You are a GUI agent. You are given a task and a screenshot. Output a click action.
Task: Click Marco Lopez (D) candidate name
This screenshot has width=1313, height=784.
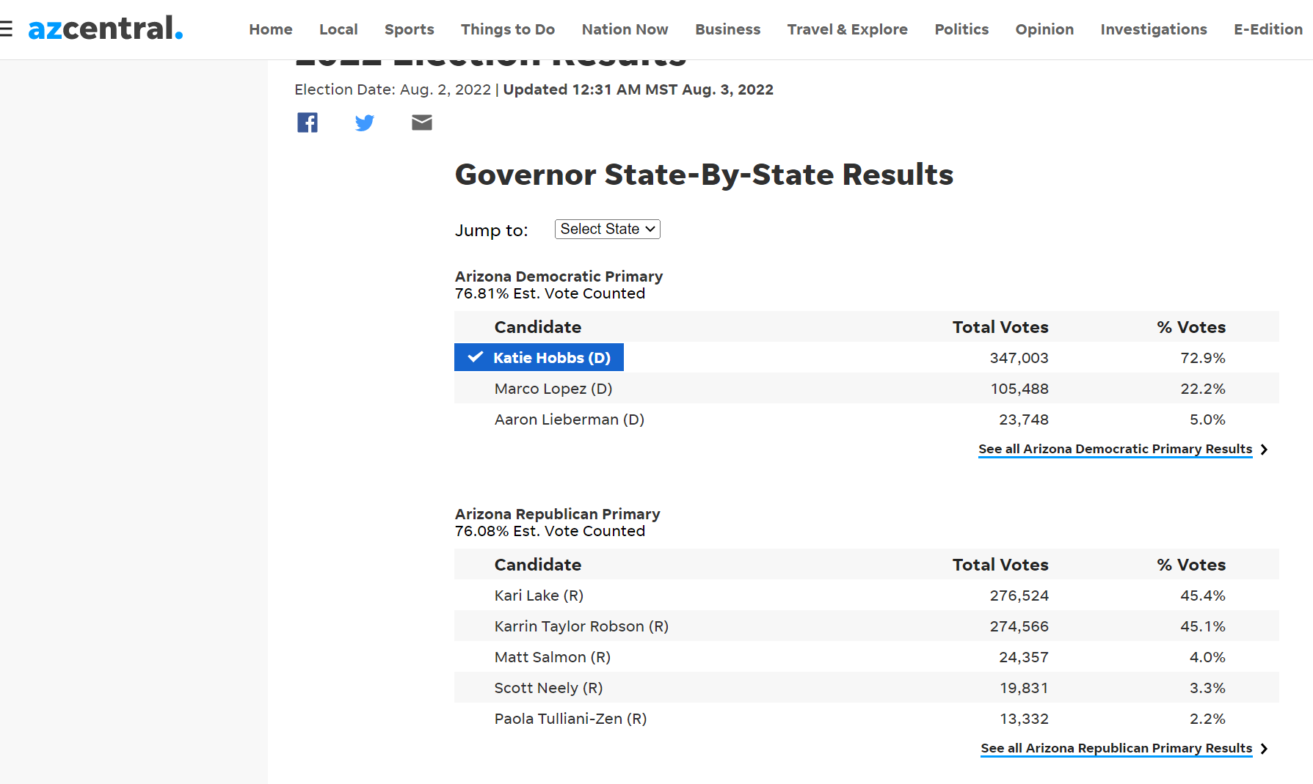[x=553, y=389]
